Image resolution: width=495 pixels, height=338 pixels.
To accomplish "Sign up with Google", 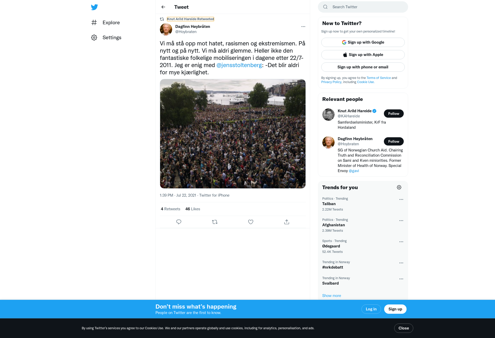I will pos(363,42).
